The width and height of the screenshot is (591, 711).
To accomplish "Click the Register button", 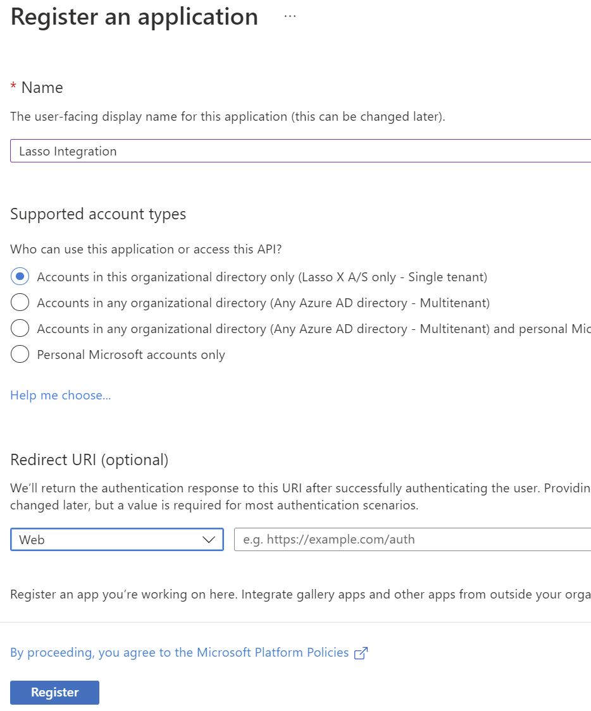I will [x=55, y=692].
